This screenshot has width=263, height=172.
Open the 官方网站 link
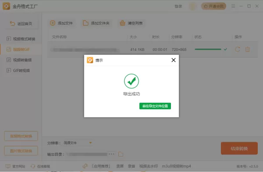coord(18,166)
